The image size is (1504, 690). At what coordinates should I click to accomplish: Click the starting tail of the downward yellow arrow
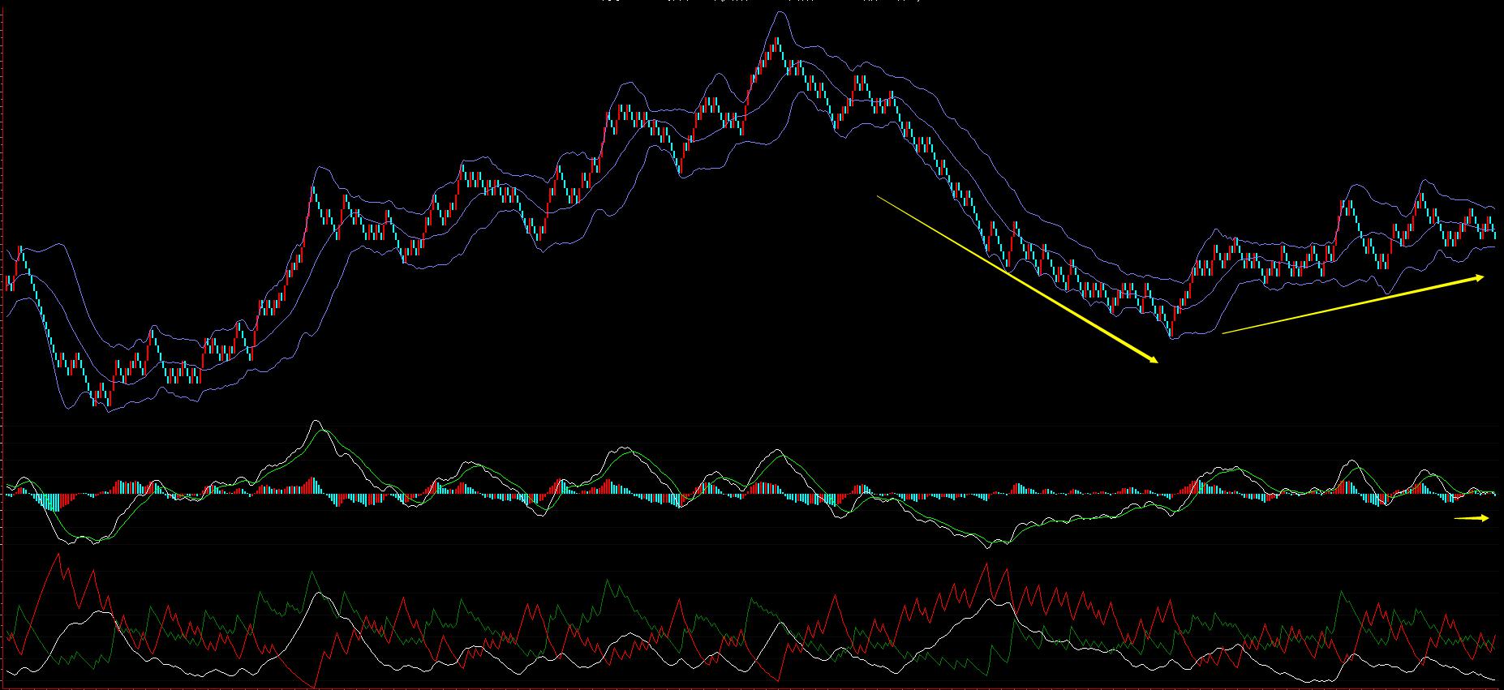click(x=879, y=197)
